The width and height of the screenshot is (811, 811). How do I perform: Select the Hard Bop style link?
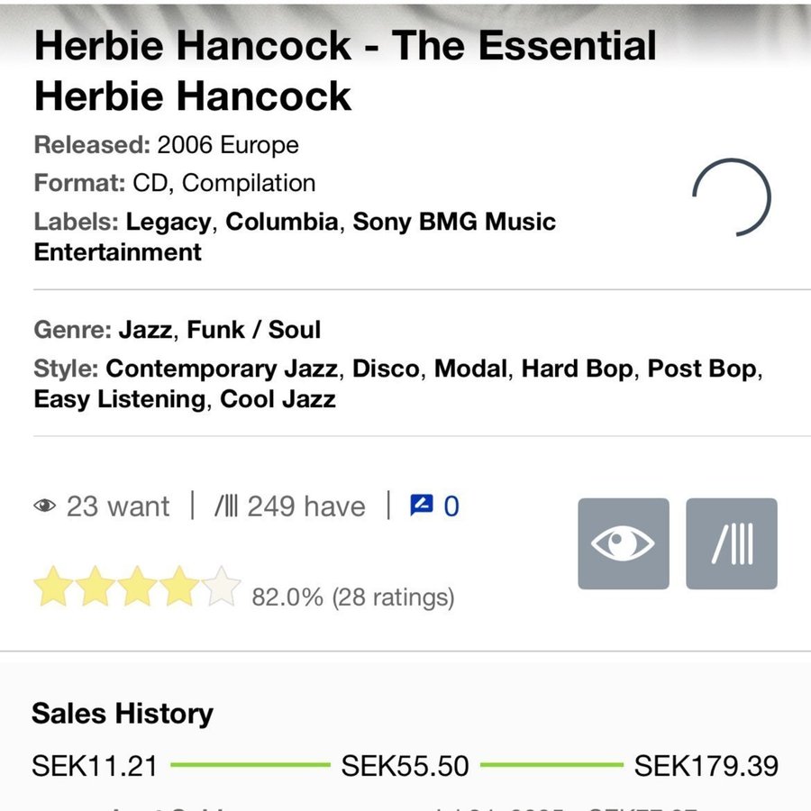[577, 369]
